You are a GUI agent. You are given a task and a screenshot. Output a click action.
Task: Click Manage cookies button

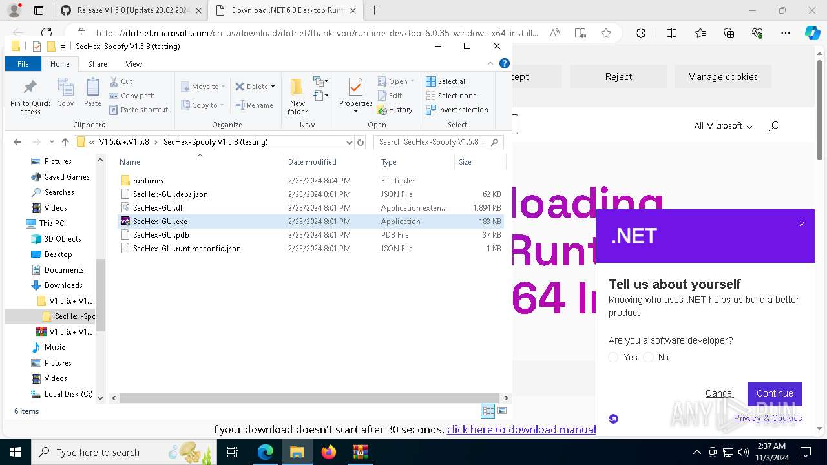coord(722,76)
